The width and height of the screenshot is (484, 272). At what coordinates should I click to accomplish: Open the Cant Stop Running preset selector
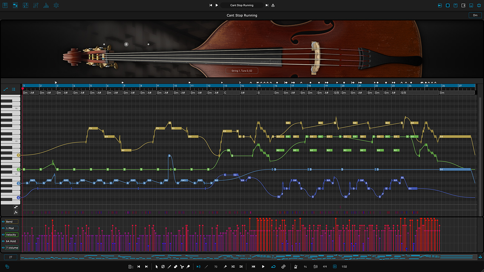coord(242,5)
